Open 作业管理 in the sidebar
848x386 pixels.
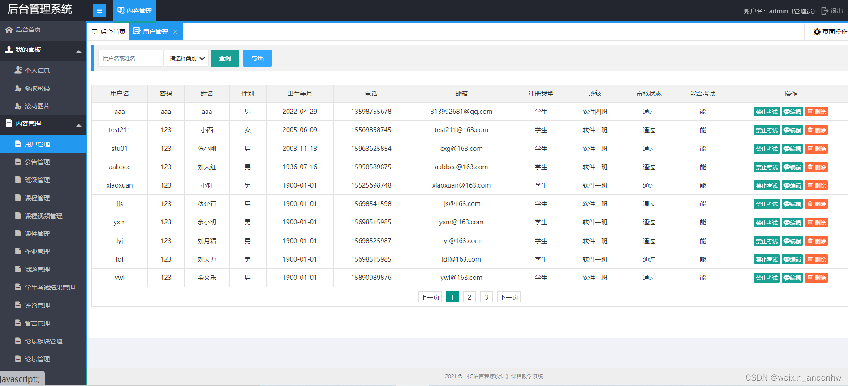[43, 252]
